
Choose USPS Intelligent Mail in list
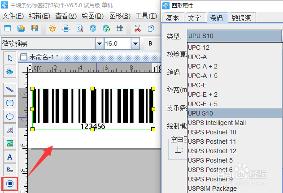pos(235,123)
